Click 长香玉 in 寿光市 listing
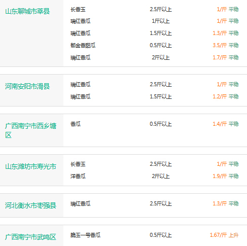This screenshot has width=247, height=246. pos(78,164)
